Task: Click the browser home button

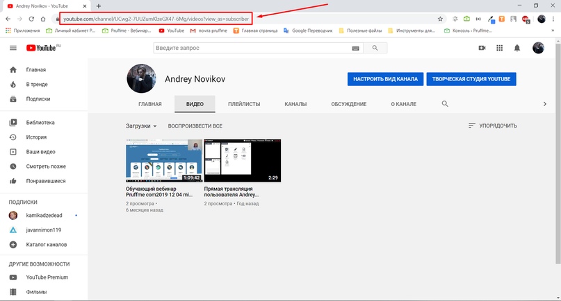Action: (x=43, y=19)
